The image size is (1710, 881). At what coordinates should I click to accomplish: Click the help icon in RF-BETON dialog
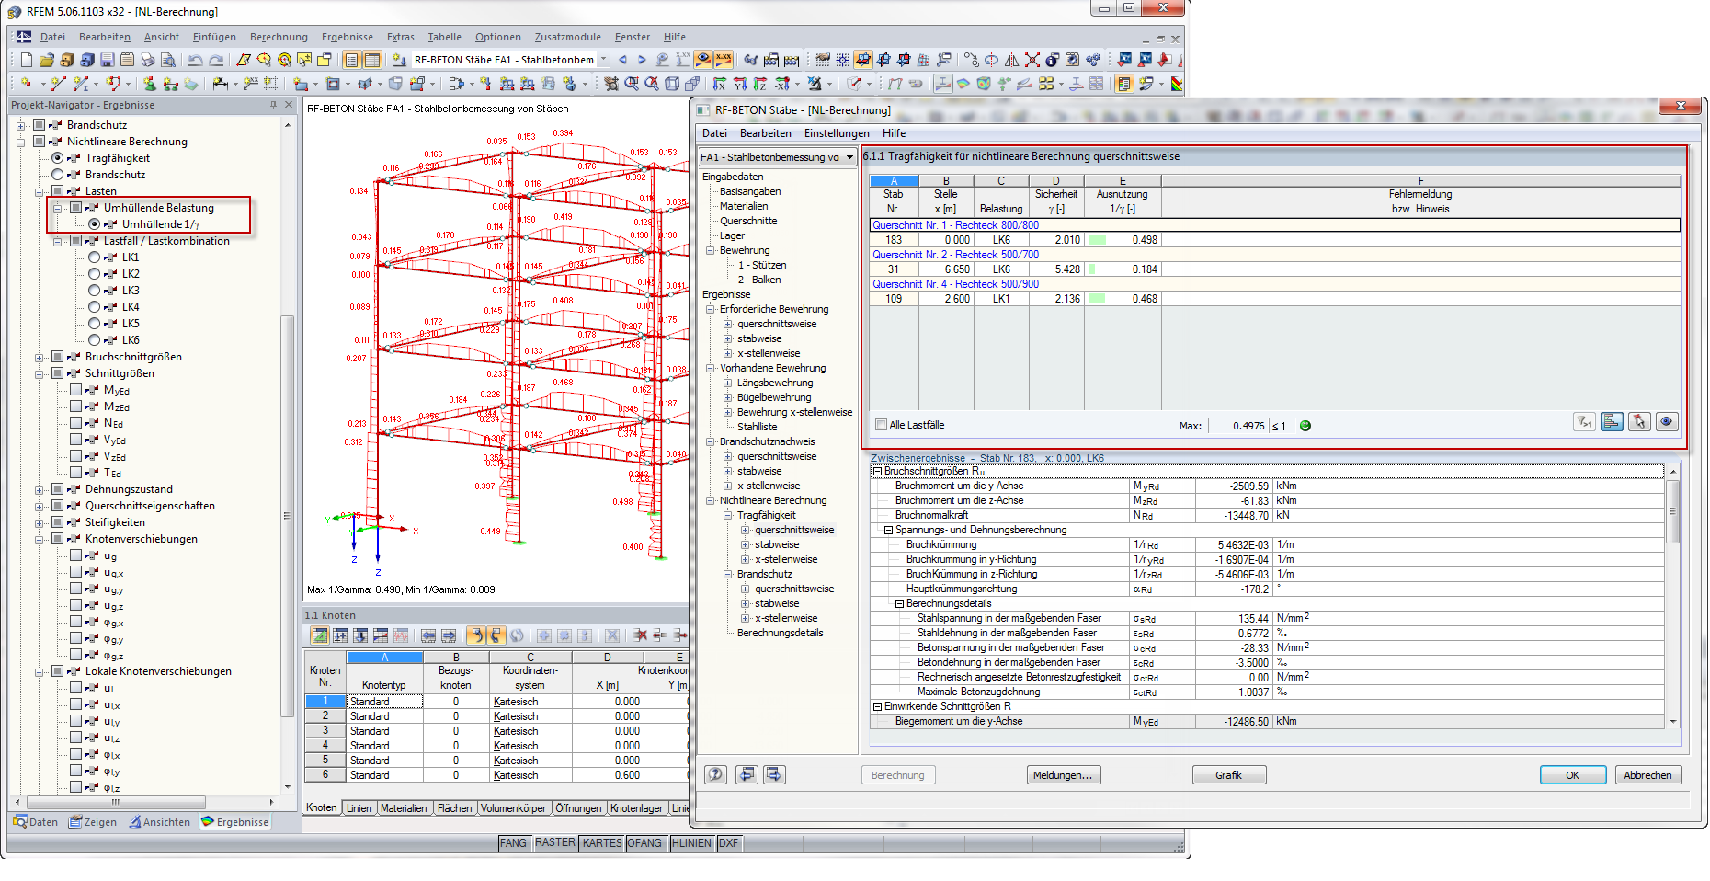(715, 775)
